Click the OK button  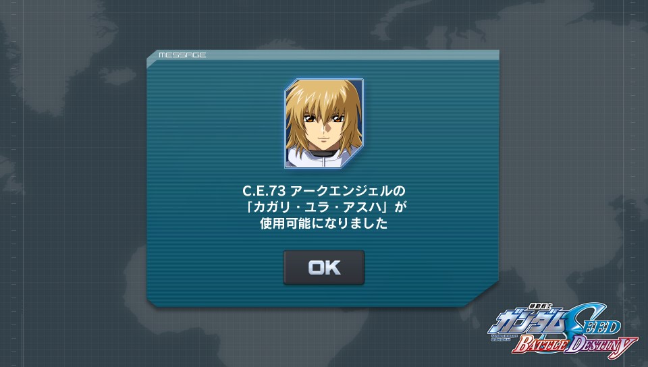pyautogui.click(x=323, y=267)
